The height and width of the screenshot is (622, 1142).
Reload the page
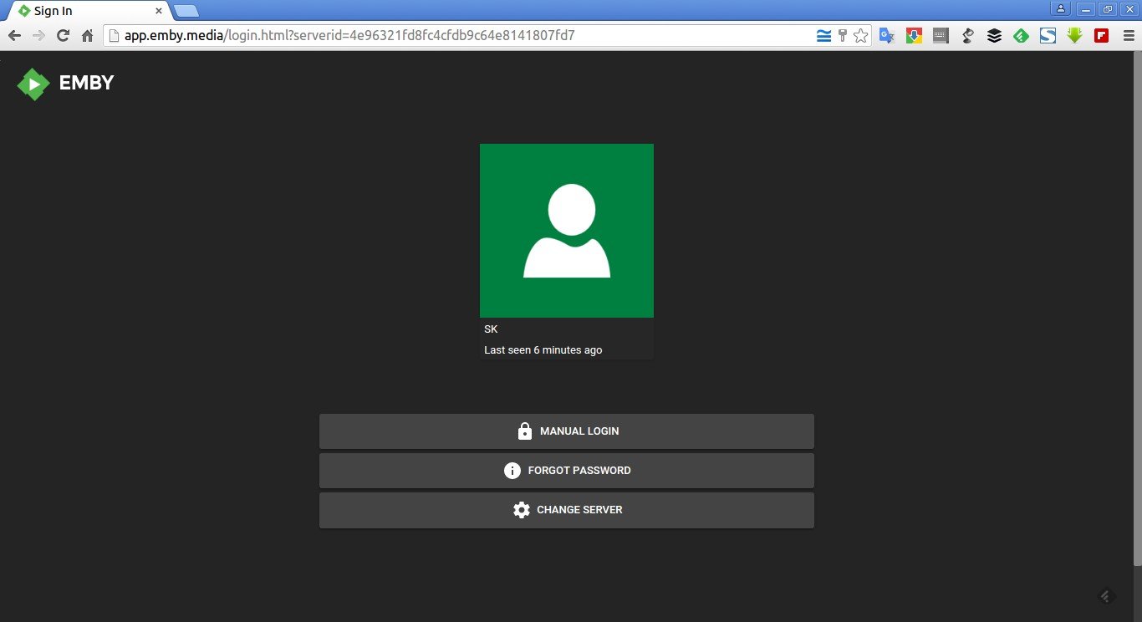[63, 36]
